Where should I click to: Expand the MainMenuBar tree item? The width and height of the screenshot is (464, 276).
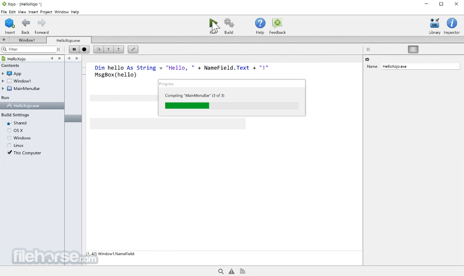pyautogui.click(x=3, y=88)
